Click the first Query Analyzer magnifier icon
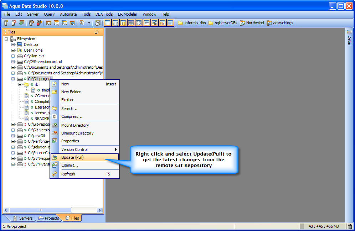Screen dimensions: 355x231 click(x=49, y=23)
